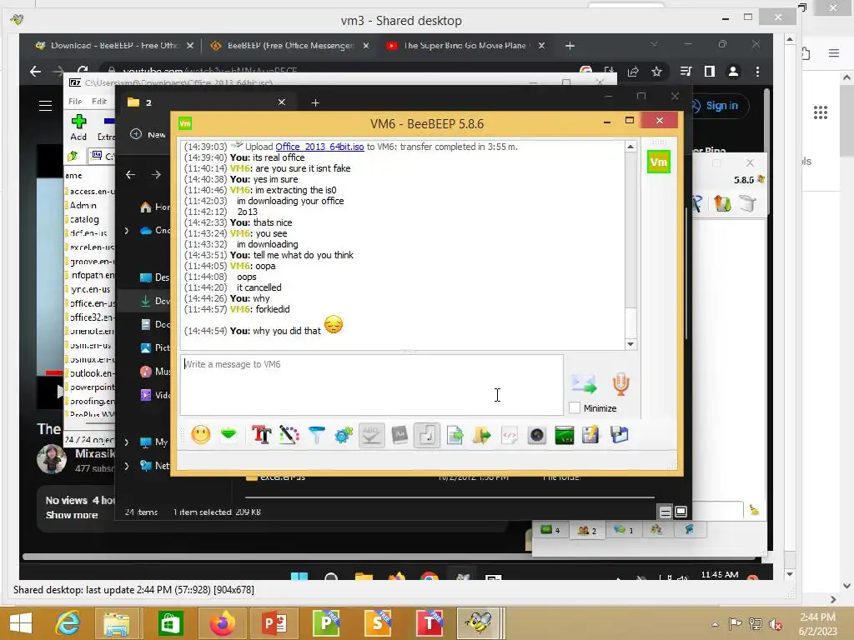Add a new File Explorer tab with plus
This screenshot has height=640, width=854.
[315, 102]
